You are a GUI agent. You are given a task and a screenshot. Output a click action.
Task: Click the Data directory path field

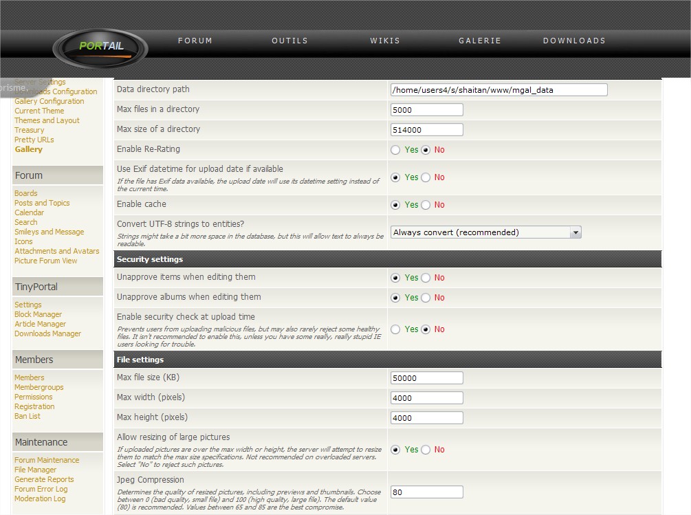(498, 89)
